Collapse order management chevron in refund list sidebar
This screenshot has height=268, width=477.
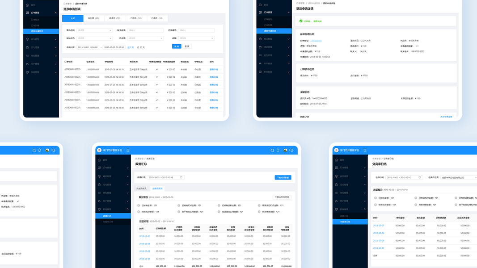click(x=56, y=13)
